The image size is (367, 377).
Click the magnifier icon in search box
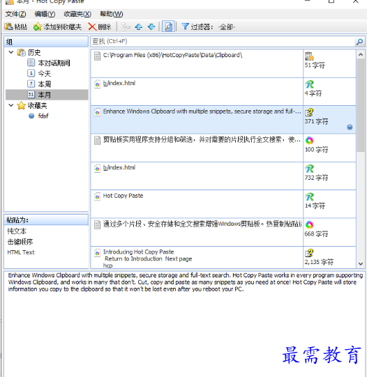tap(359, 42)
